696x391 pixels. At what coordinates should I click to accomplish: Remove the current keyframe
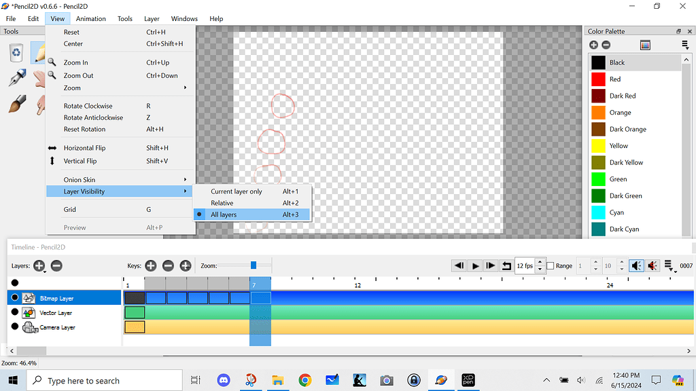168,265
